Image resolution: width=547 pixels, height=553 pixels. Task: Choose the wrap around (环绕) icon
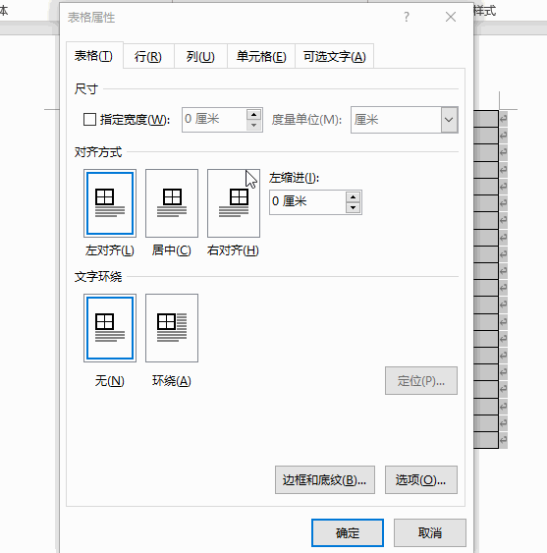tap(172, 328)
